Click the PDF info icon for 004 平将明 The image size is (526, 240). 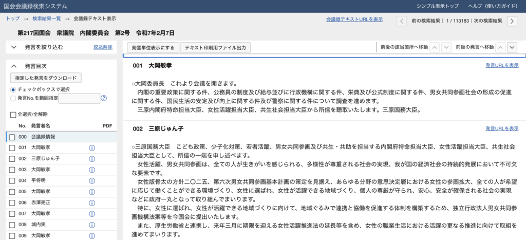[x=92, y=180]
